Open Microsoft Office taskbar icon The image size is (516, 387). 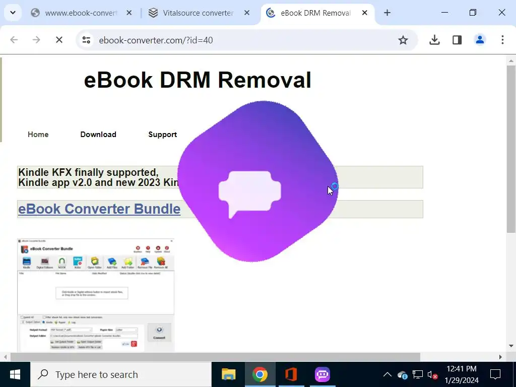coord(291,374)
